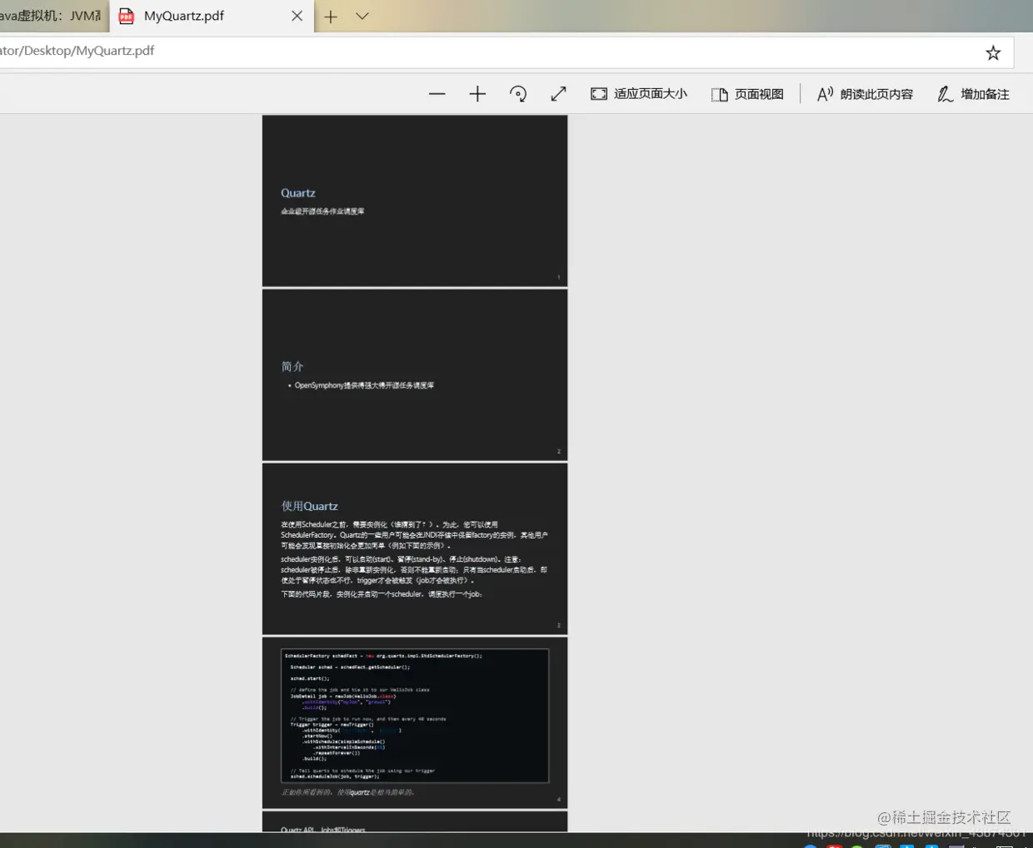Click the 适应页面大小 fit page button

pos(639,94)
